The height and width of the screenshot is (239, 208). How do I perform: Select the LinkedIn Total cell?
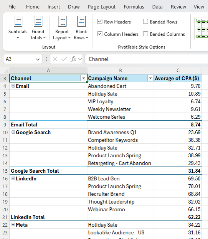coord(48,217)
